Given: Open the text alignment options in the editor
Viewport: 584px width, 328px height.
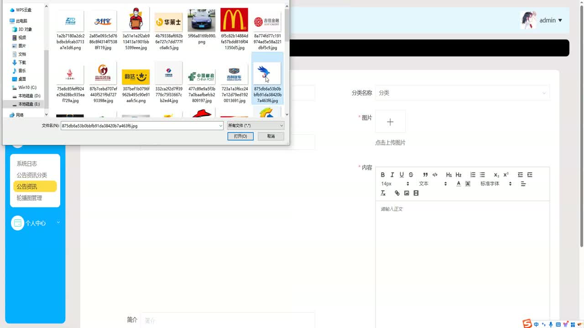Looking at the screenshot, I should [x=523, y=184].
